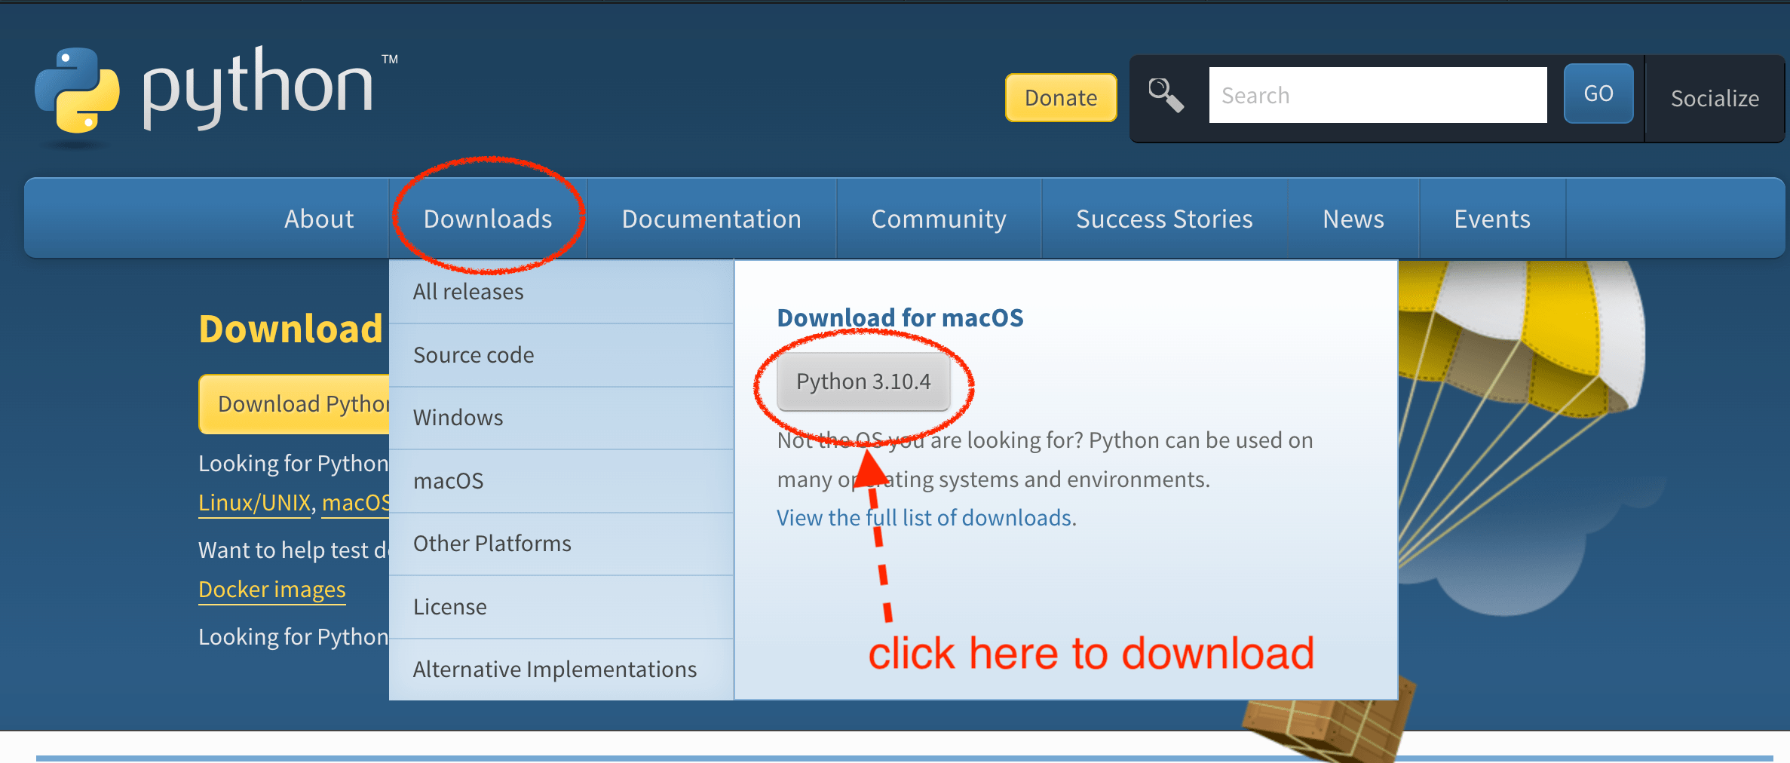
Task: Click the Download for macOS heading
Action: (x=900, y=317)
